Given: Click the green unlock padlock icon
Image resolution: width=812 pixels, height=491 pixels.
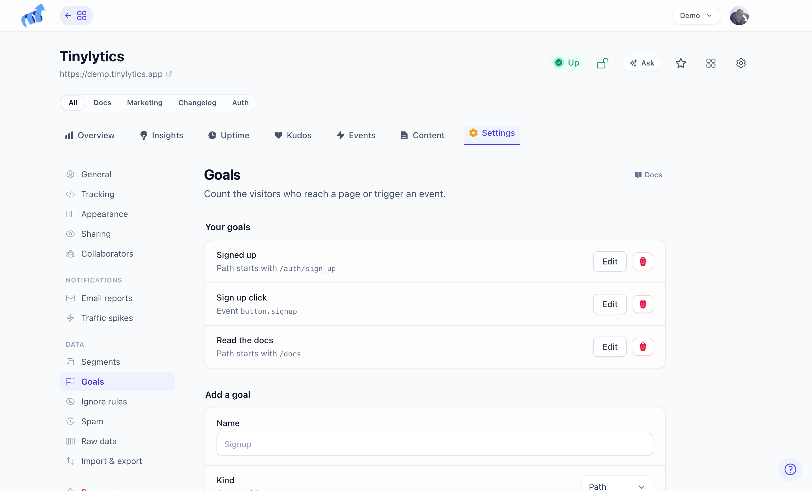Looking at the screenshot, I should [602, 63].
